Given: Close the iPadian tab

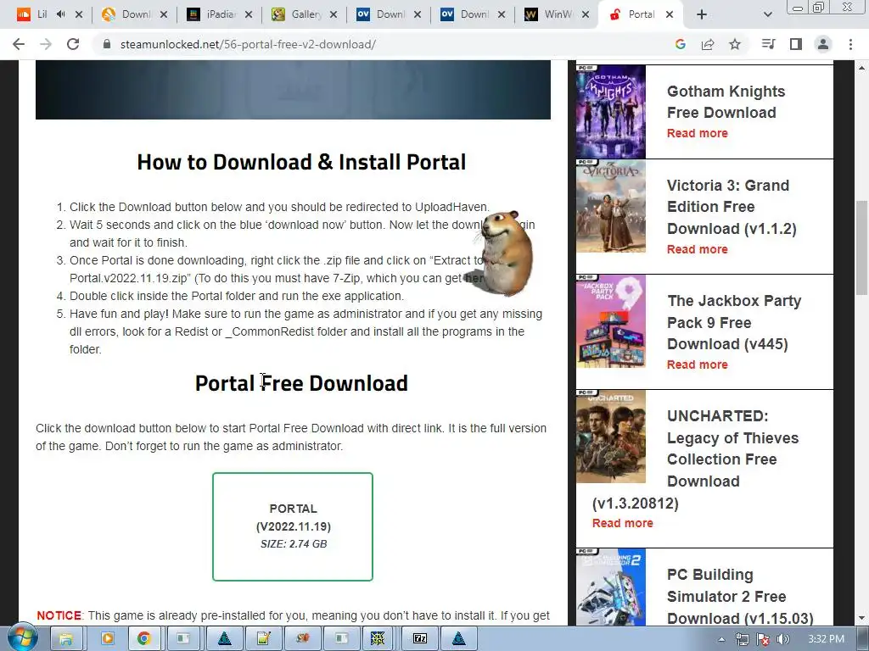Looking at the screenshot, I should (249, 14).
